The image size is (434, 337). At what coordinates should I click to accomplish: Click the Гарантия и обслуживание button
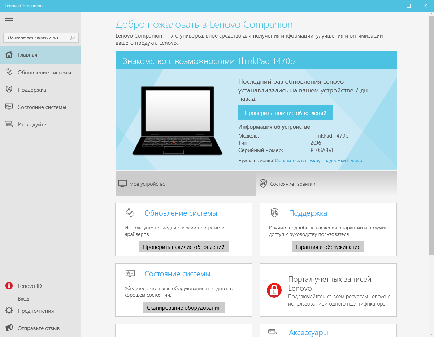click(x=328, y=247)
